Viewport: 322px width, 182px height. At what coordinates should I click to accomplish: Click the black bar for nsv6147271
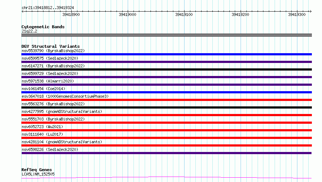166,69
